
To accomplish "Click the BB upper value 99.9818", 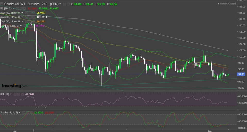I will [x=43, y=8].
